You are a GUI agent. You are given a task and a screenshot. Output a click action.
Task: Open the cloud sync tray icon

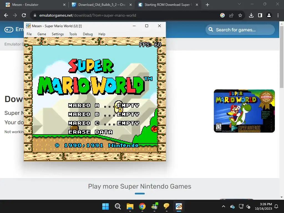pyautogui.click(x=232, y=206)
